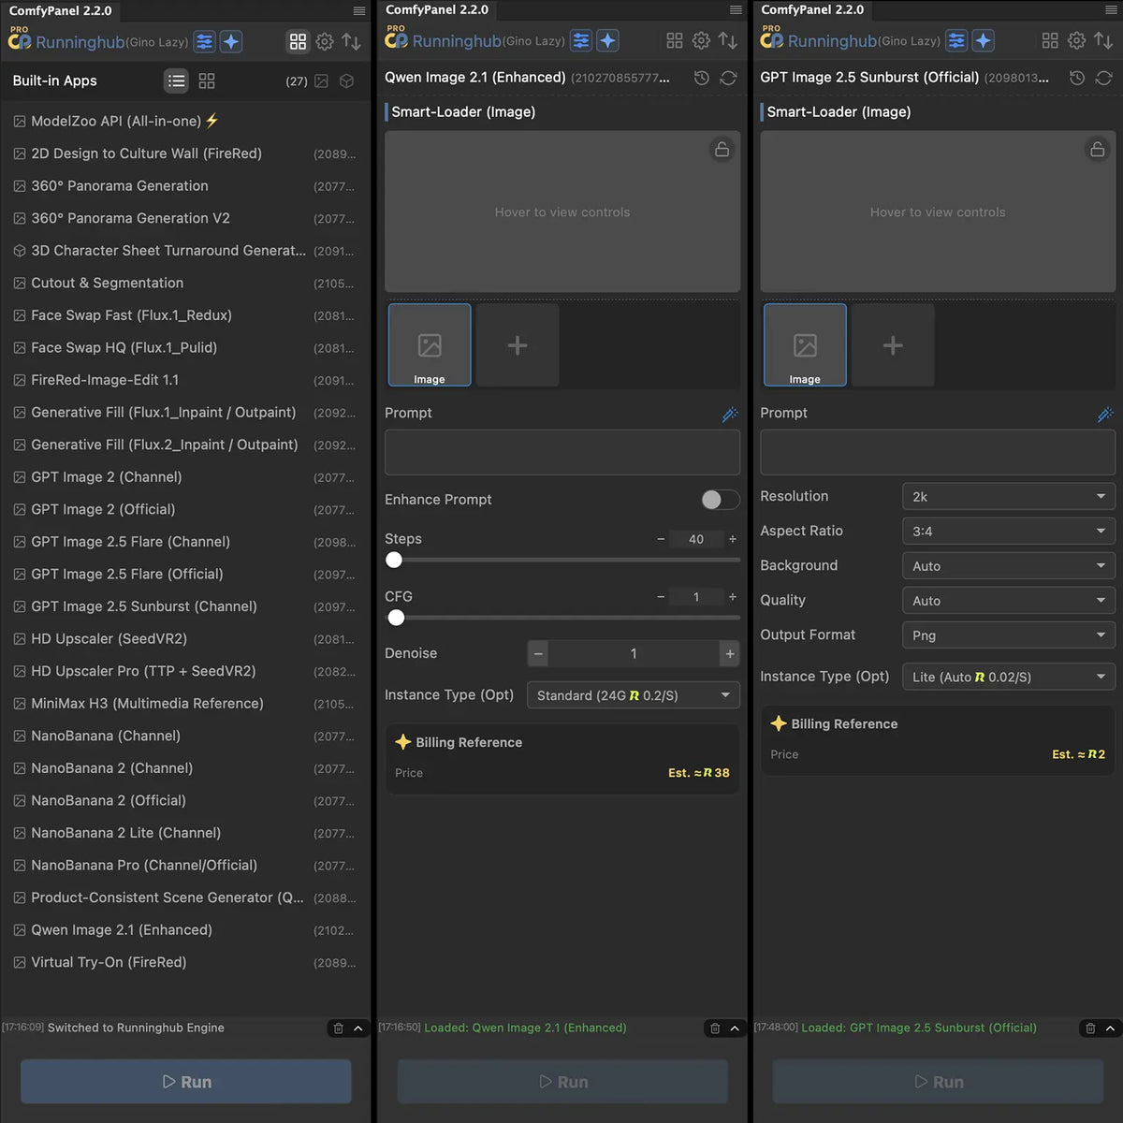Click the CFG slider handle

(x=397, y=618)
